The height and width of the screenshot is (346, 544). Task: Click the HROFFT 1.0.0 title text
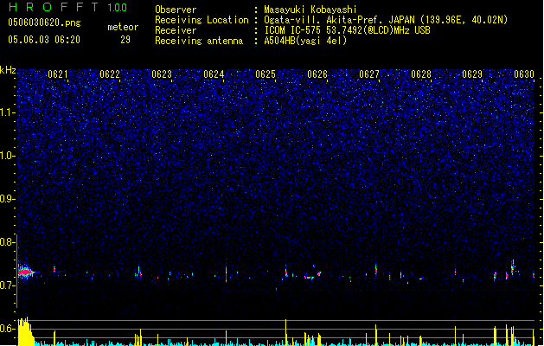[x=67, y=7]
